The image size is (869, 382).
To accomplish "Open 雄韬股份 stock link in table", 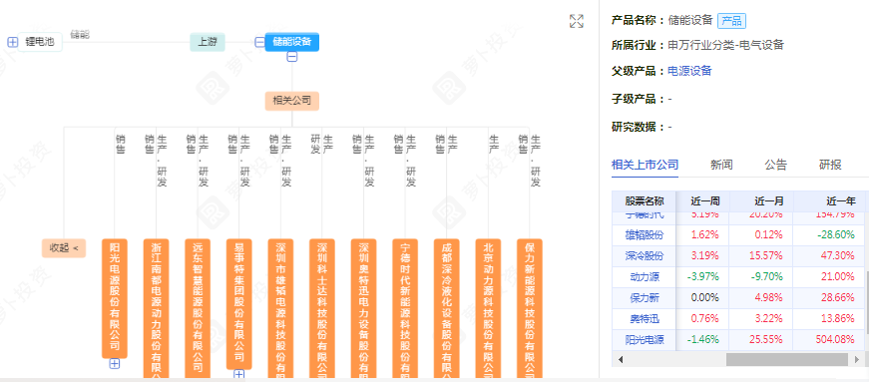I will coord(645,235).
